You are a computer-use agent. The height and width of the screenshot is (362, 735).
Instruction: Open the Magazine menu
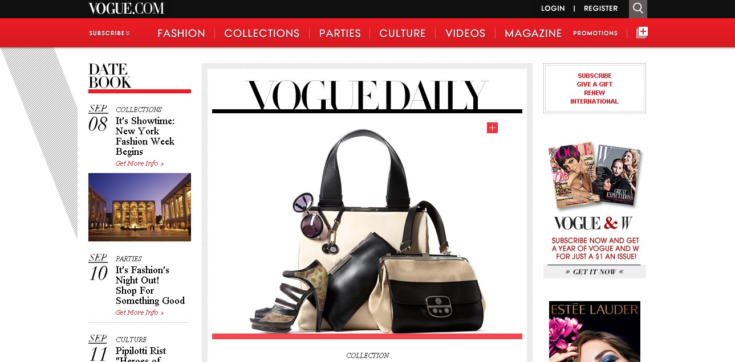tap(533, 34)
